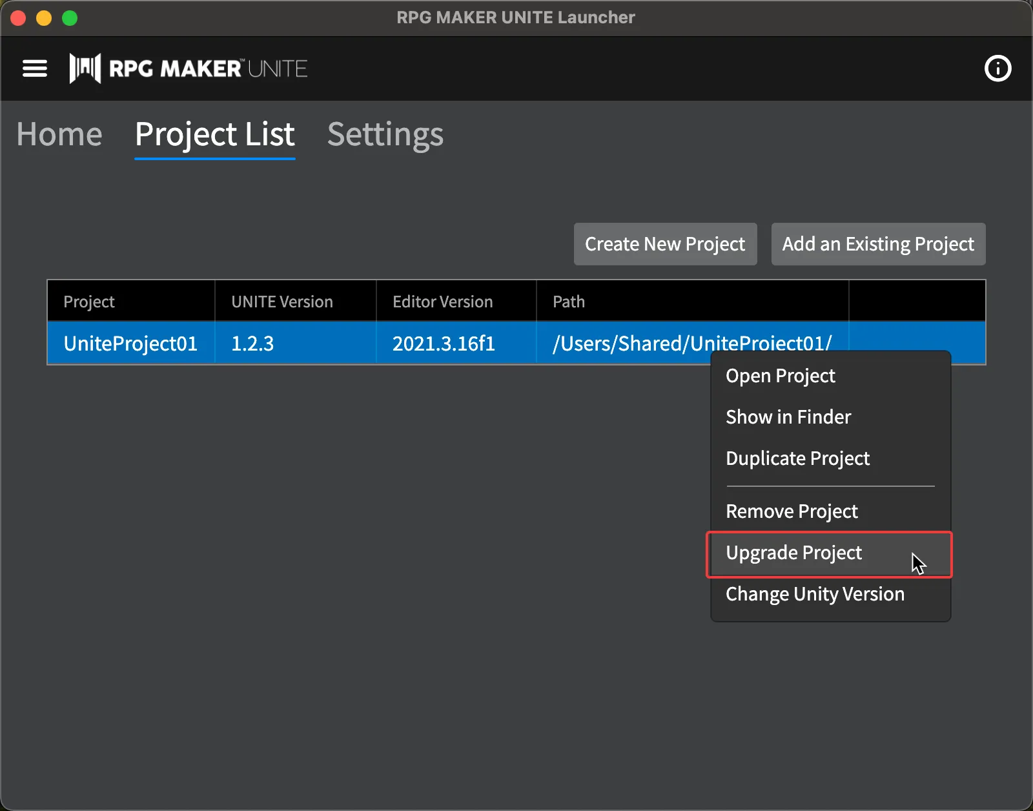The height and width of the screenshot is (811, 1033).
Task: Click Upgrade Project menu entry
Action: 793,553
